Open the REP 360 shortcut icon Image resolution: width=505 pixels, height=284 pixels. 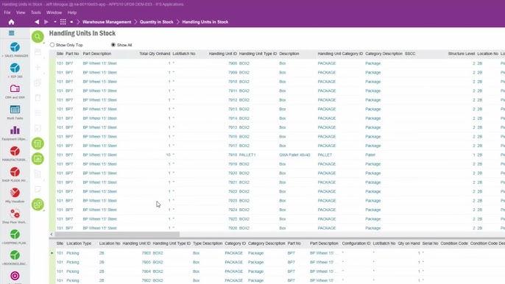point(15,68)
